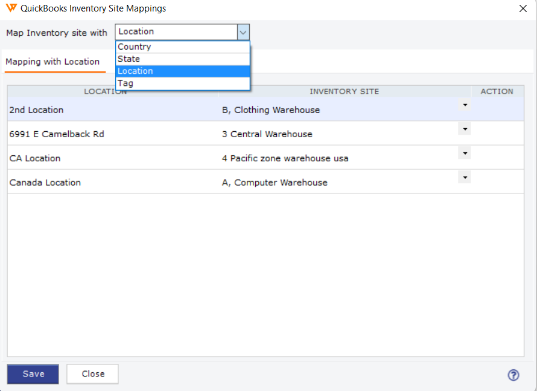Click the Close button
This screenshot has height=391, width=537.
pyautogui.click(x=92, y=374)
